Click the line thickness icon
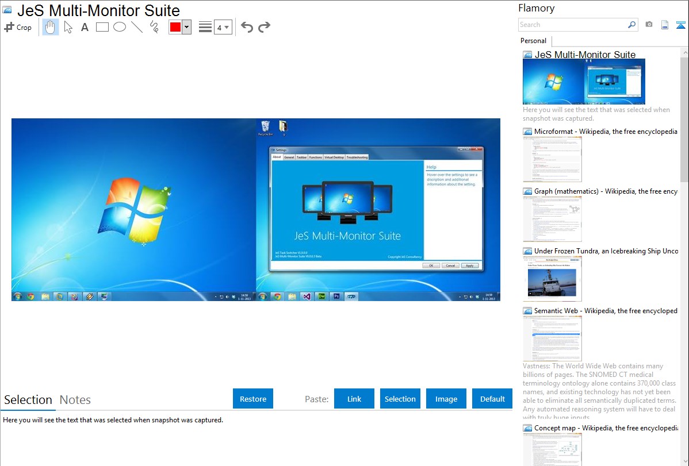 (205, 27)
